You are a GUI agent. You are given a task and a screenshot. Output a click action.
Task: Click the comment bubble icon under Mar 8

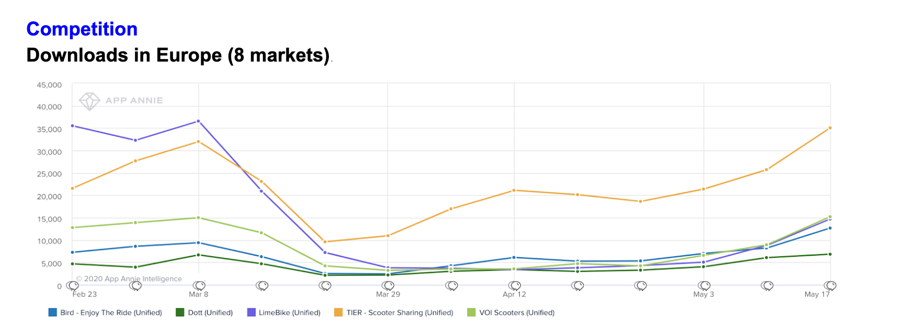click(199, 286)
